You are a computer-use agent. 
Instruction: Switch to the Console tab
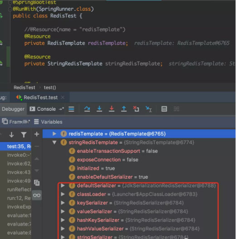pyautogui.click(x=43, y=109)
